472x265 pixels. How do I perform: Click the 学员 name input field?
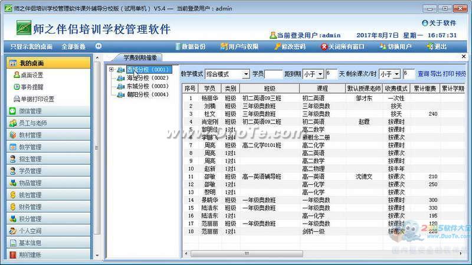(273, 74)
